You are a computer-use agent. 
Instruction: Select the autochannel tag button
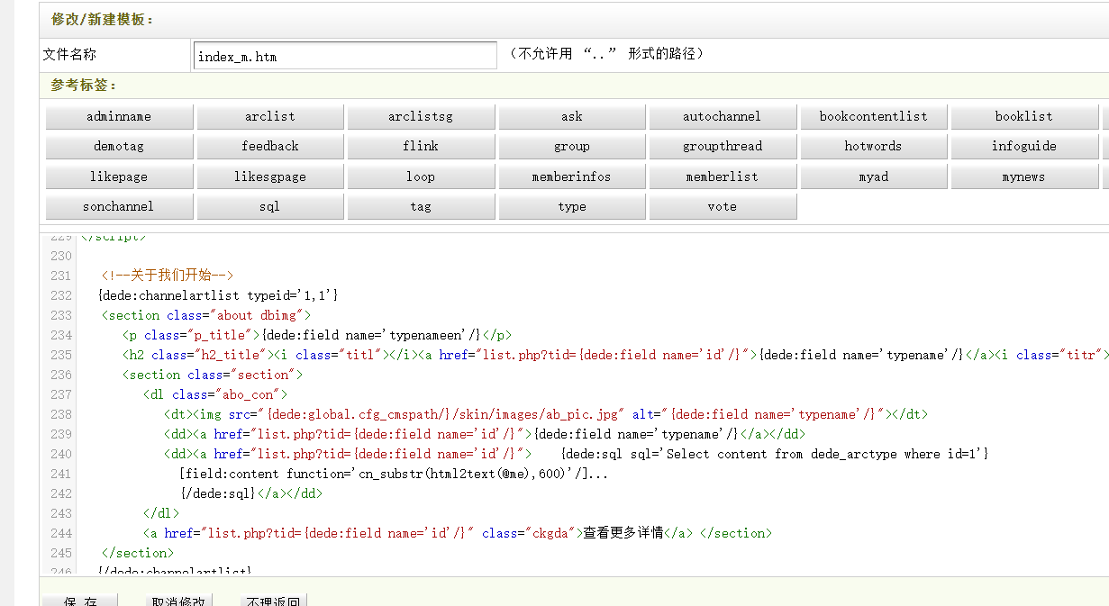coord(723,116)
